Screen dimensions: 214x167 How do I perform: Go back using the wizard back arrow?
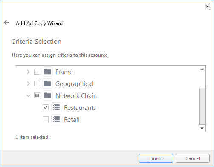pyautogui.click(x=6, y=23)
